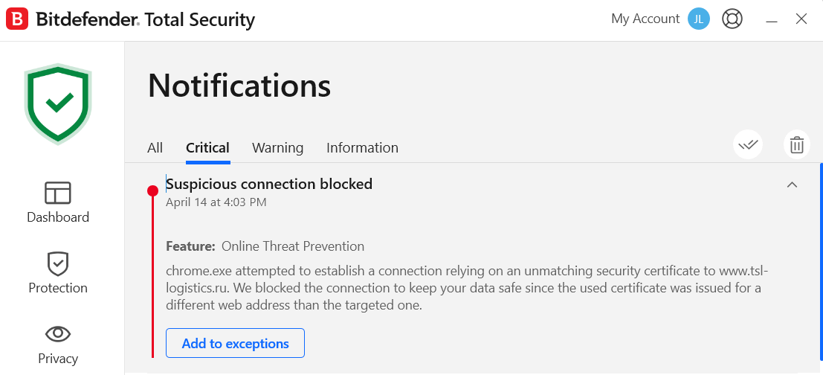Click the Suspicious connection blocked title
The width and height of the screenshot is (823, 375).
[x=269, y=184]
